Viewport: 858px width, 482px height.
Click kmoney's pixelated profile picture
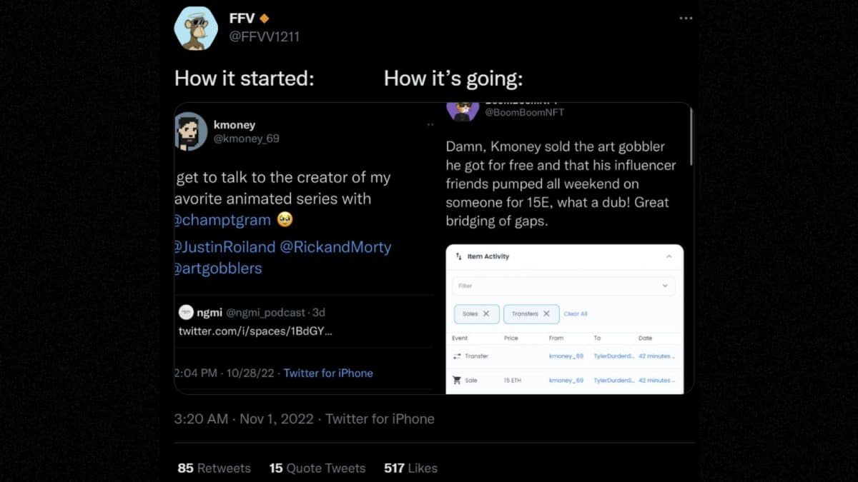click(189, 131)
